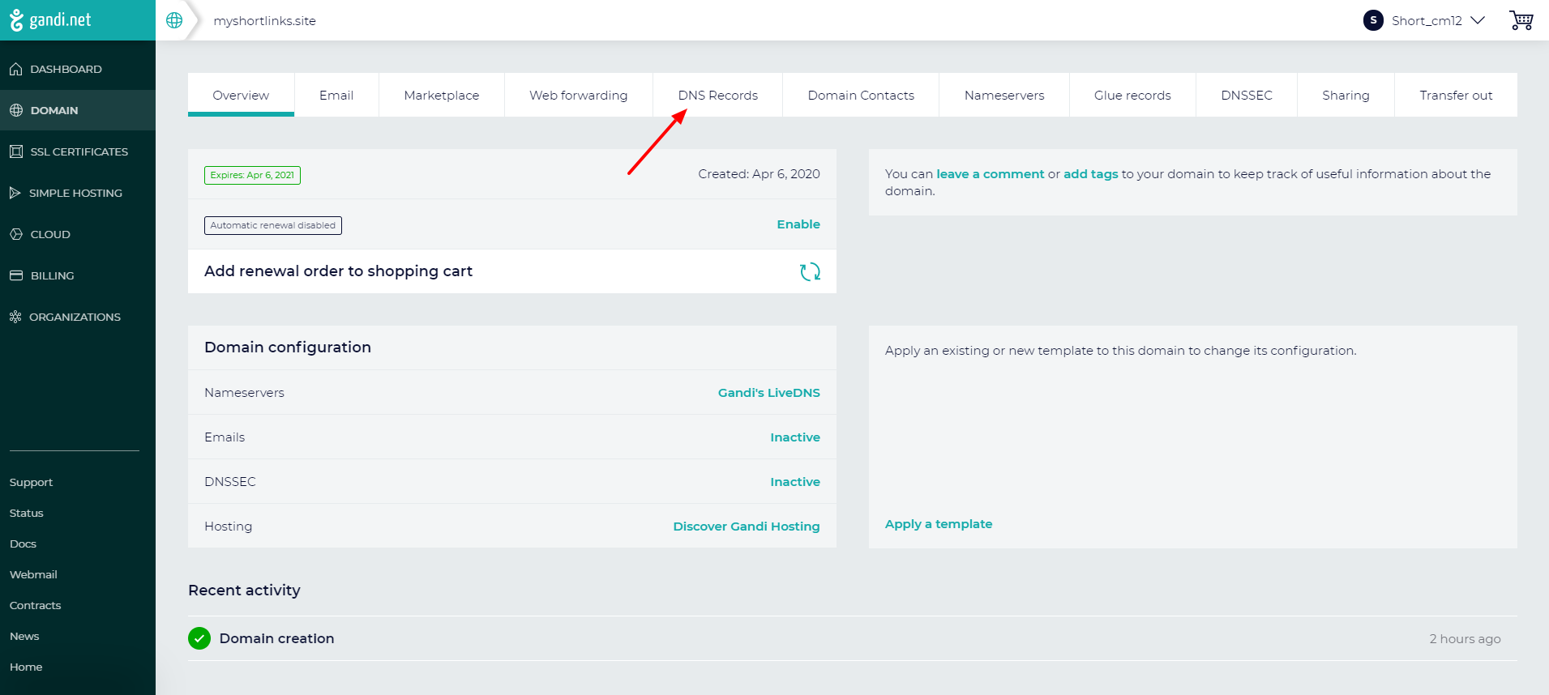The image size is (1549, 695).
Task: Switch to the Domain Contacts tab
Action: coord(861,95)
